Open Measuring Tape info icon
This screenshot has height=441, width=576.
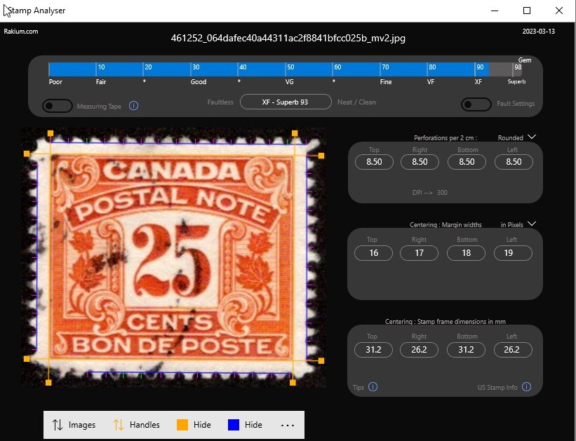[x=134, y=106]
